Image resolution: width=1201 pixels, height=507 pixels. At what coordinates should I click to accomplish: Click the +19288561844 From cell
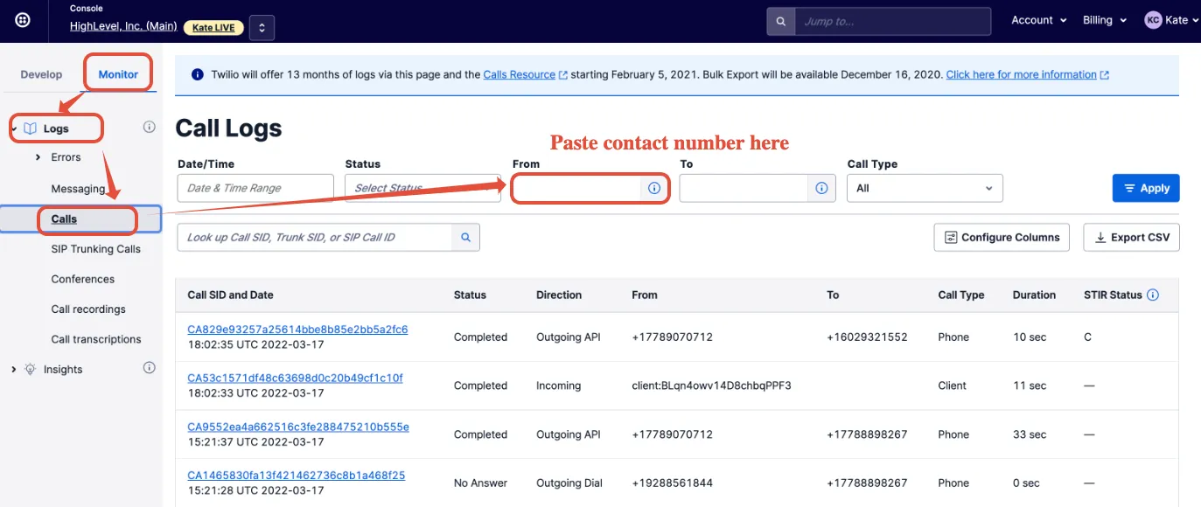coord(672,483)
